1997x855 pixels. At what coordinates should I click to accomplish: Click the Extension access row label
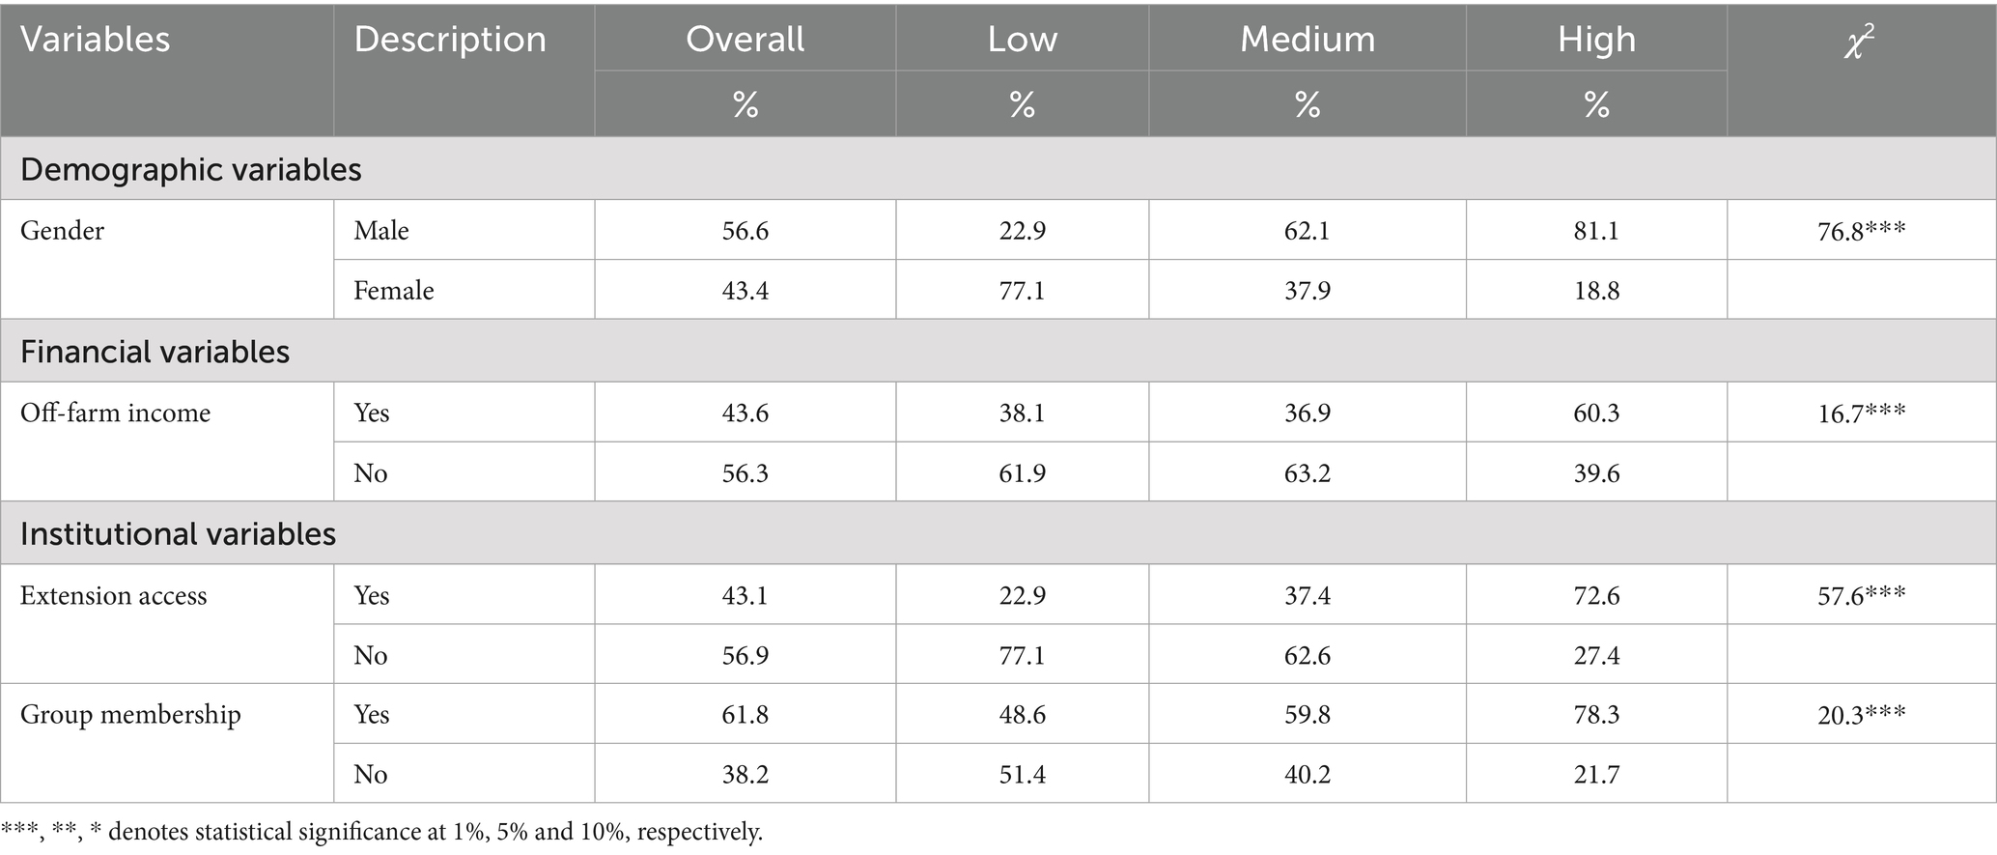tap(113, 596)
